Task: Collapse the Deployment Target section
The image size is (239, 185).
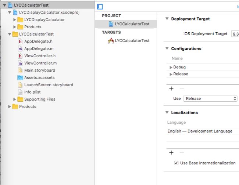Action: tap(167, 19)
